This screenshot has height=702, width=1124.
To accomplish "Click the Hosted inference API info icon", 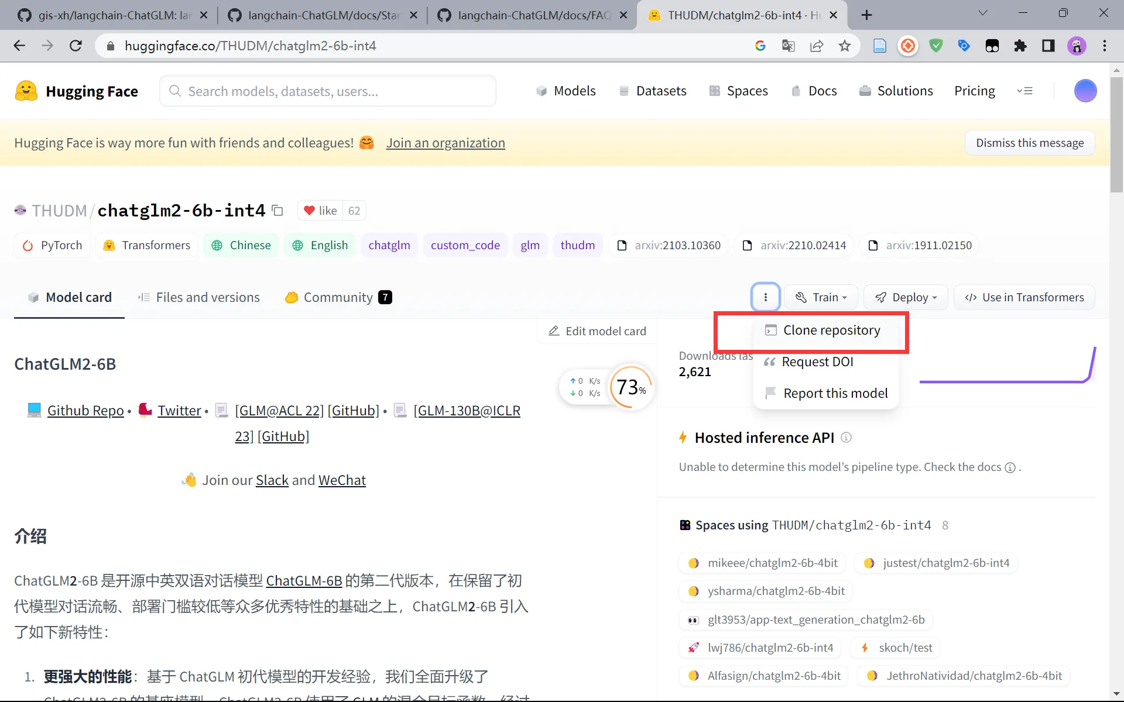I will pos(846,438).
